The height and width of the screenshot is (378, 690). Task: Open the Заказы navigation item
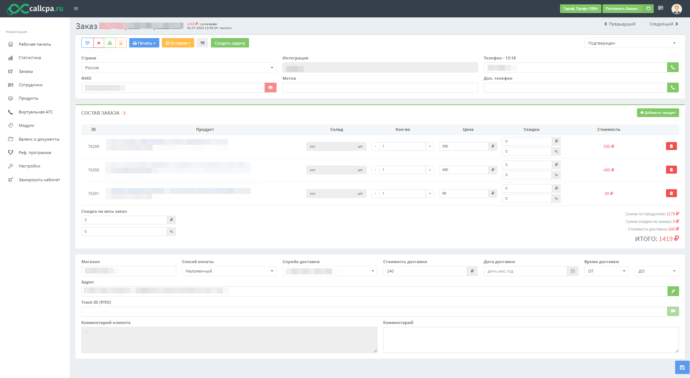26,71
